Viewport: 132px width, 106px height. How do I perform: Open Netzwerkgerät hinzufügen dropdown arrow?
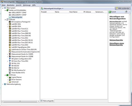(x=63, y=8)
